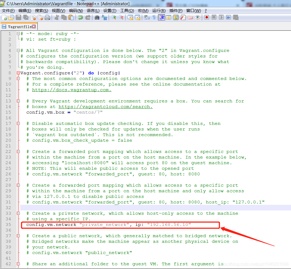
Task: Open Folder as Workspace icon
Action: (x=190, y=17)
